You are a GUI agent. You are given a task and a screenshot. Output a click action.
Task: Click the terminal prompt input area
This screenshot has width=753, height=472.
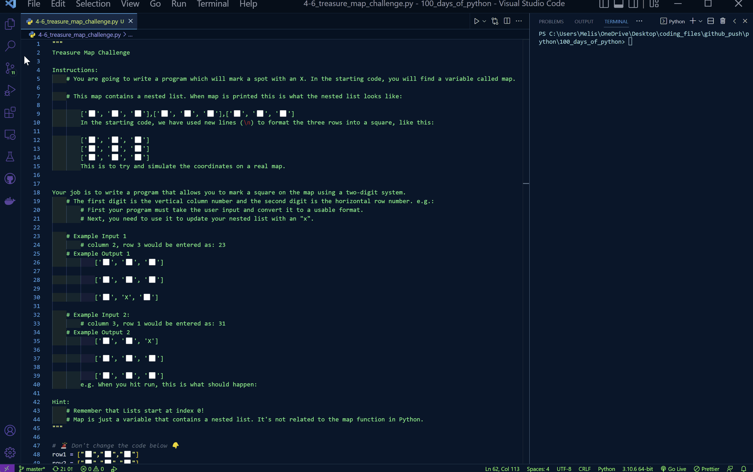(x=630, y=42)
